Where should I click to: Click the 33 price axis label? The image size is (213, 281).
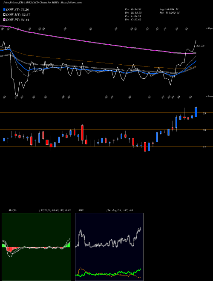(x=204, y=130)
